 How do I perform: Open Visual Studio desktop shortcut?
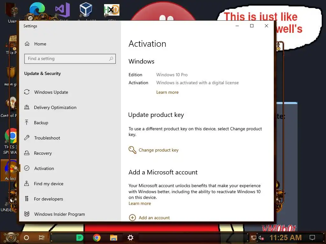[62, 10]
